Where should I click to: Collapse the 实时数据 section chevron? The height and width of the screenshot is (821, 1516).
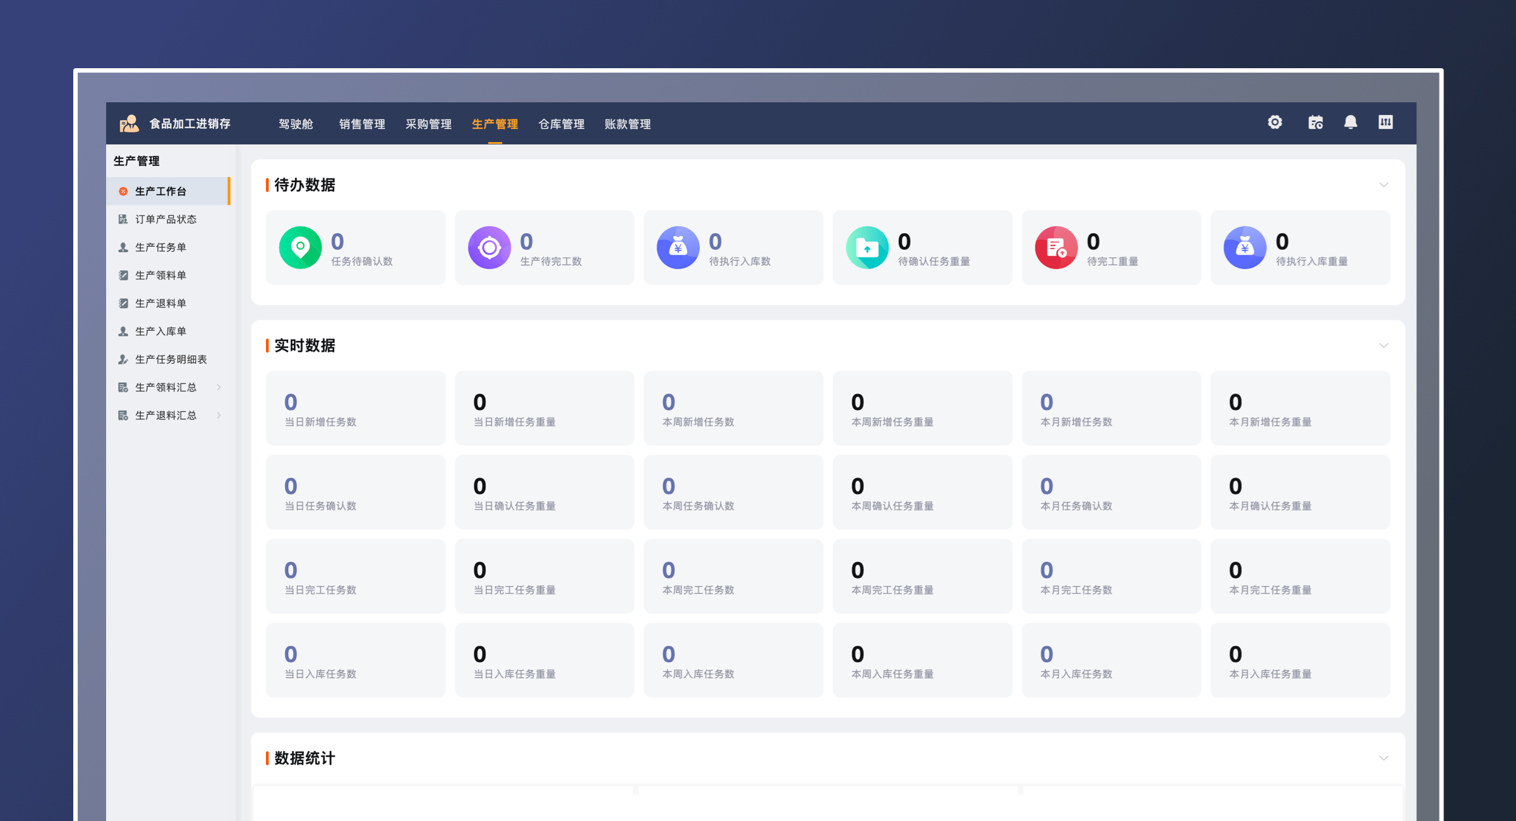[x=1383, y=345]
